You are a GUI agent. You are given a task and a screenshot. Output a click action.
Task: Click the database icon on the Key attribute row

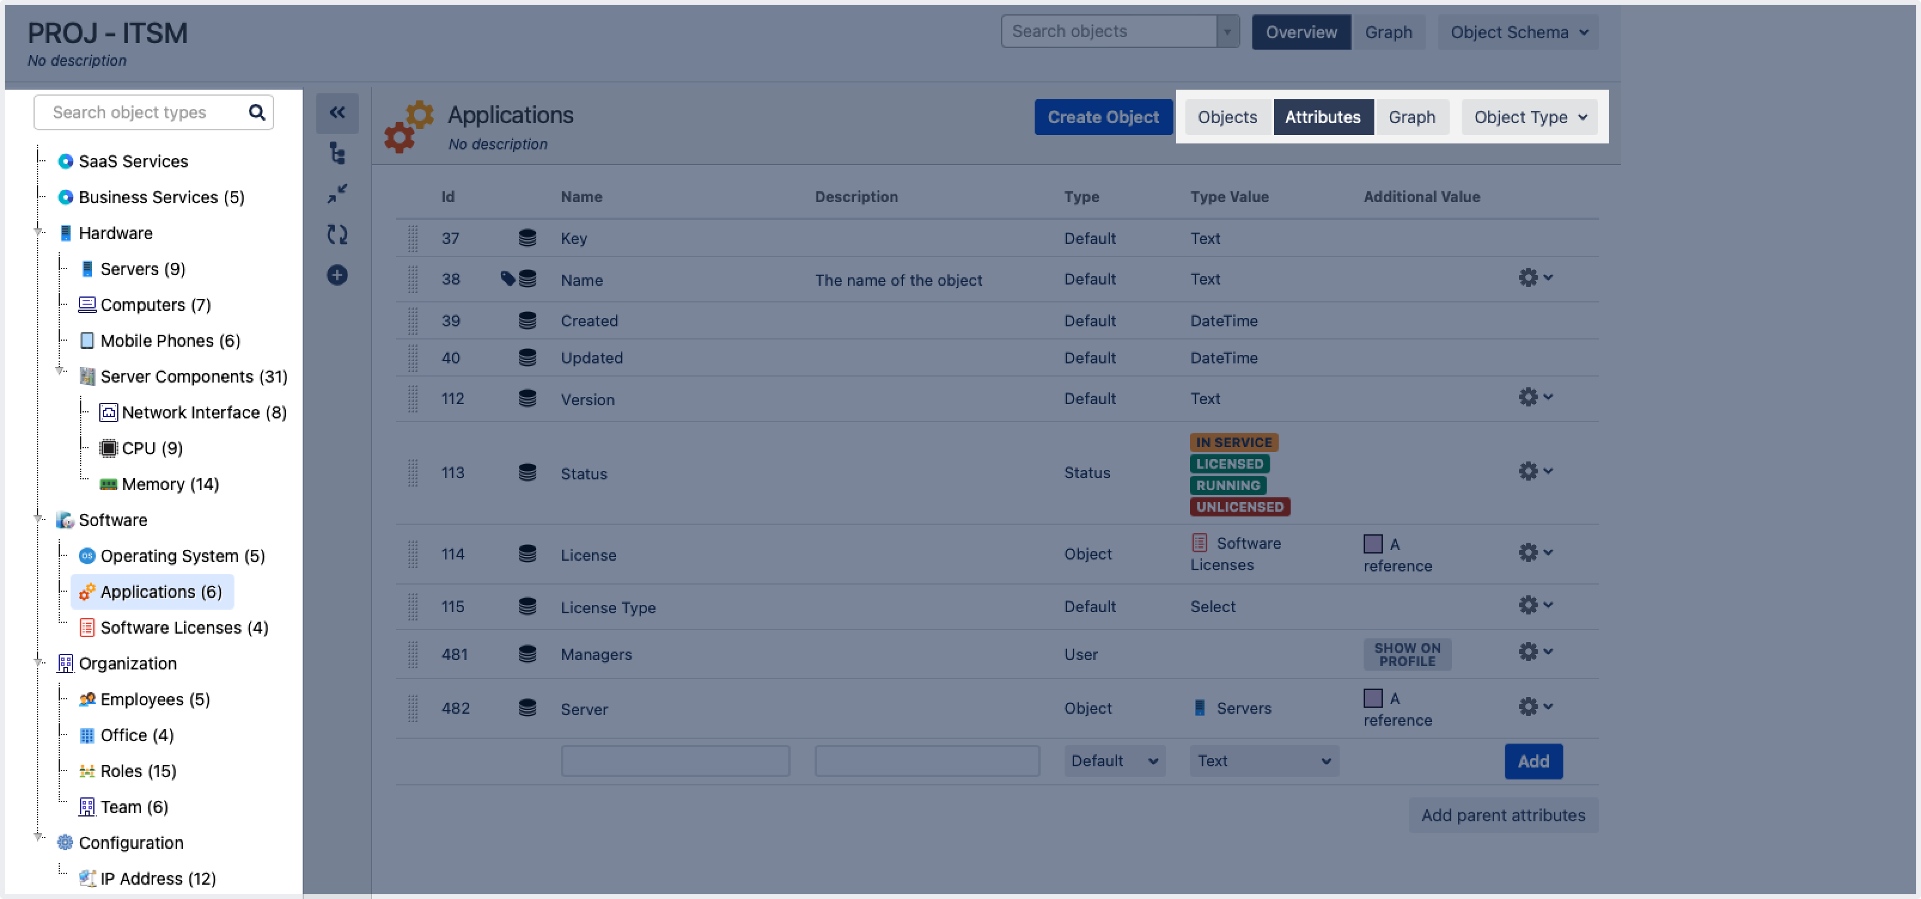point(527,237)
